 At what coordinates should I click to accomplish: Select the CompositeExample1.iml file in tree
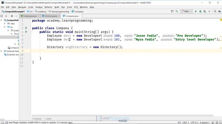[x=13, y=48]
